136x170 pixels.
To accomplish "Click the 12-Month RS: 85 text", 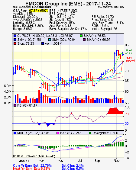I will click(111, 7).
